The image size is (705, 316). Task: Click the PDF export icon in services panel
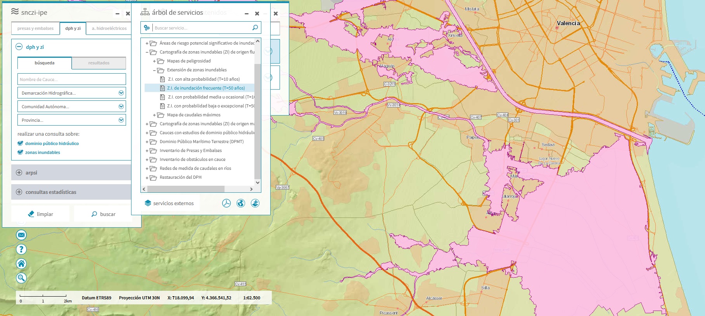[x=226, y=203]
